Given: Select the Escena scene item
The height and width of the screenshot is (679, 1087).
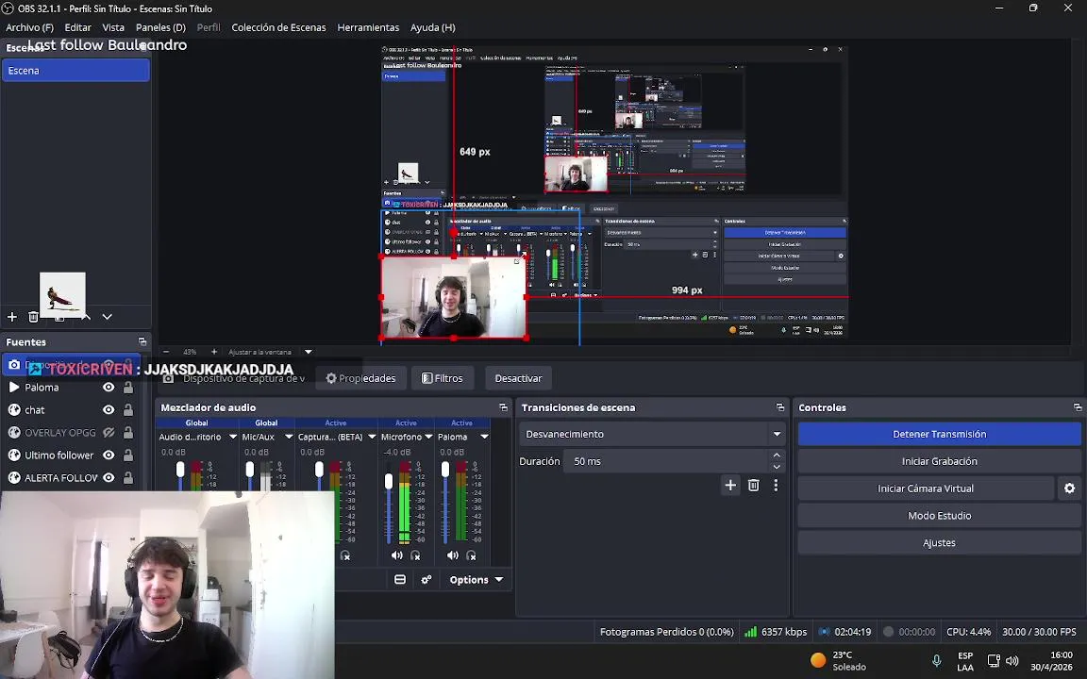Looking at the screenshot, I should pyautogui.click(x=75, y=71).
